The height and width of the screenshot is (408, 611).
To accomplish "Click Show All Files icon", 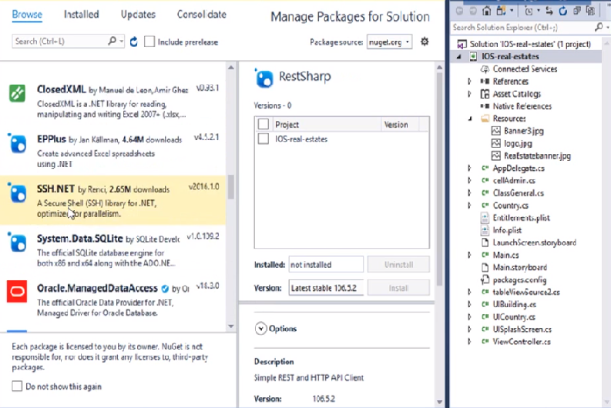I will [590, 11].
